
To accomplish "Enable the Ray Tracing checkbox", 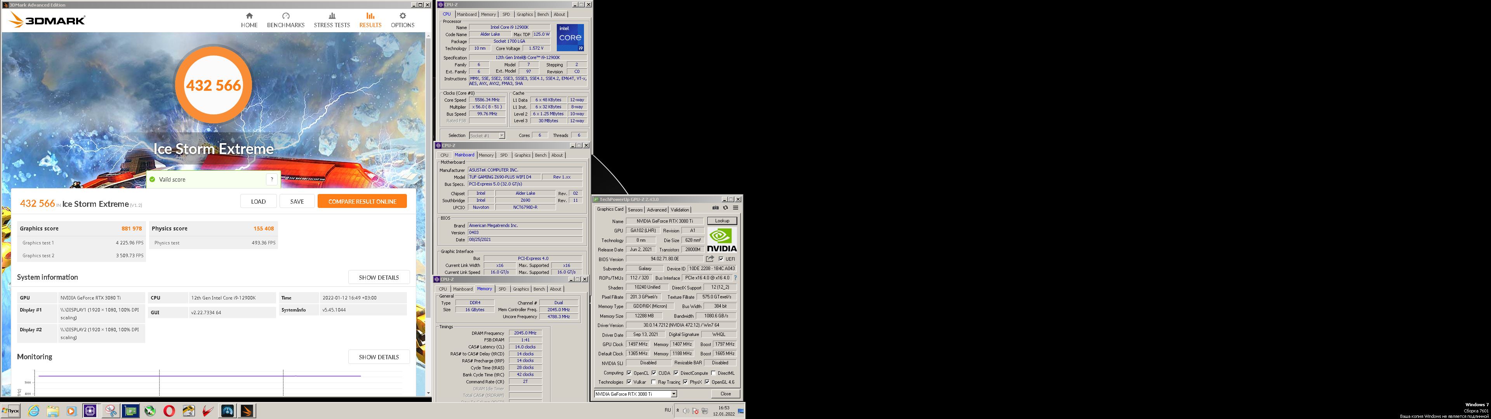I will click(654, 382).
